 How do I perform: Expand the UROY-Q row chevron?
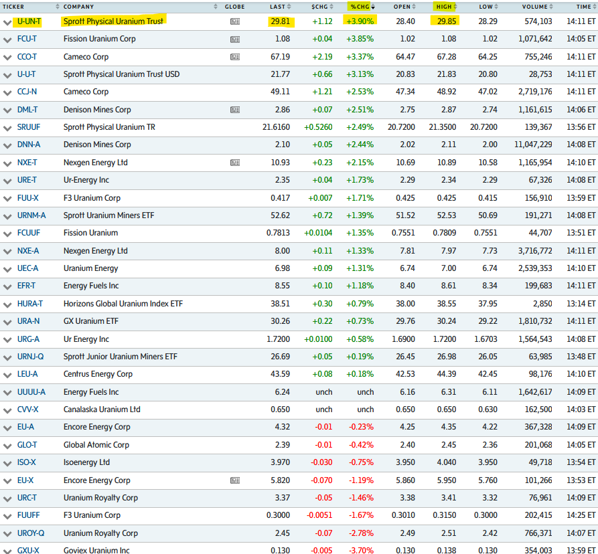coord(7,534)
